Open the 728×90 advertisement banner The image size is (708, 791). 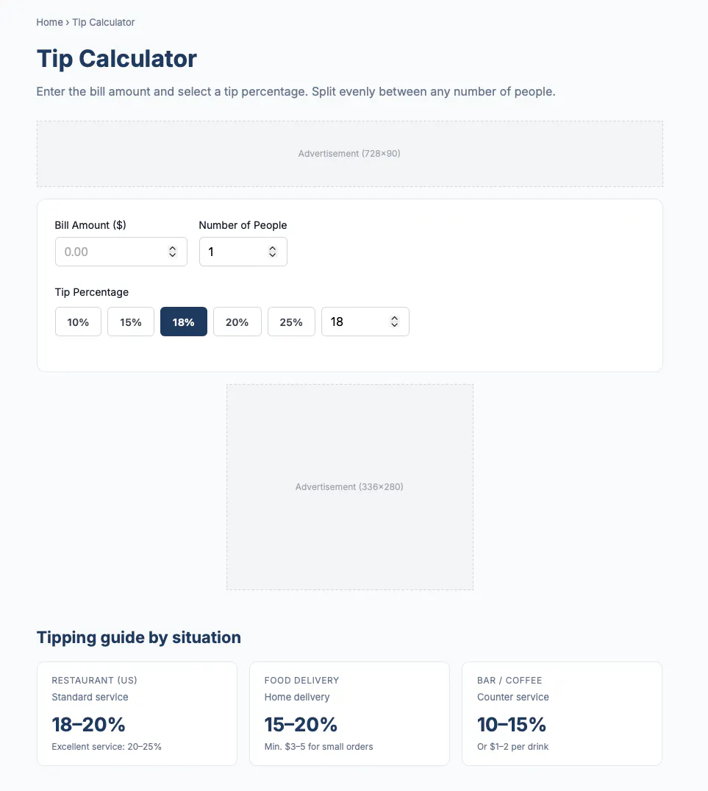(350, 154)
